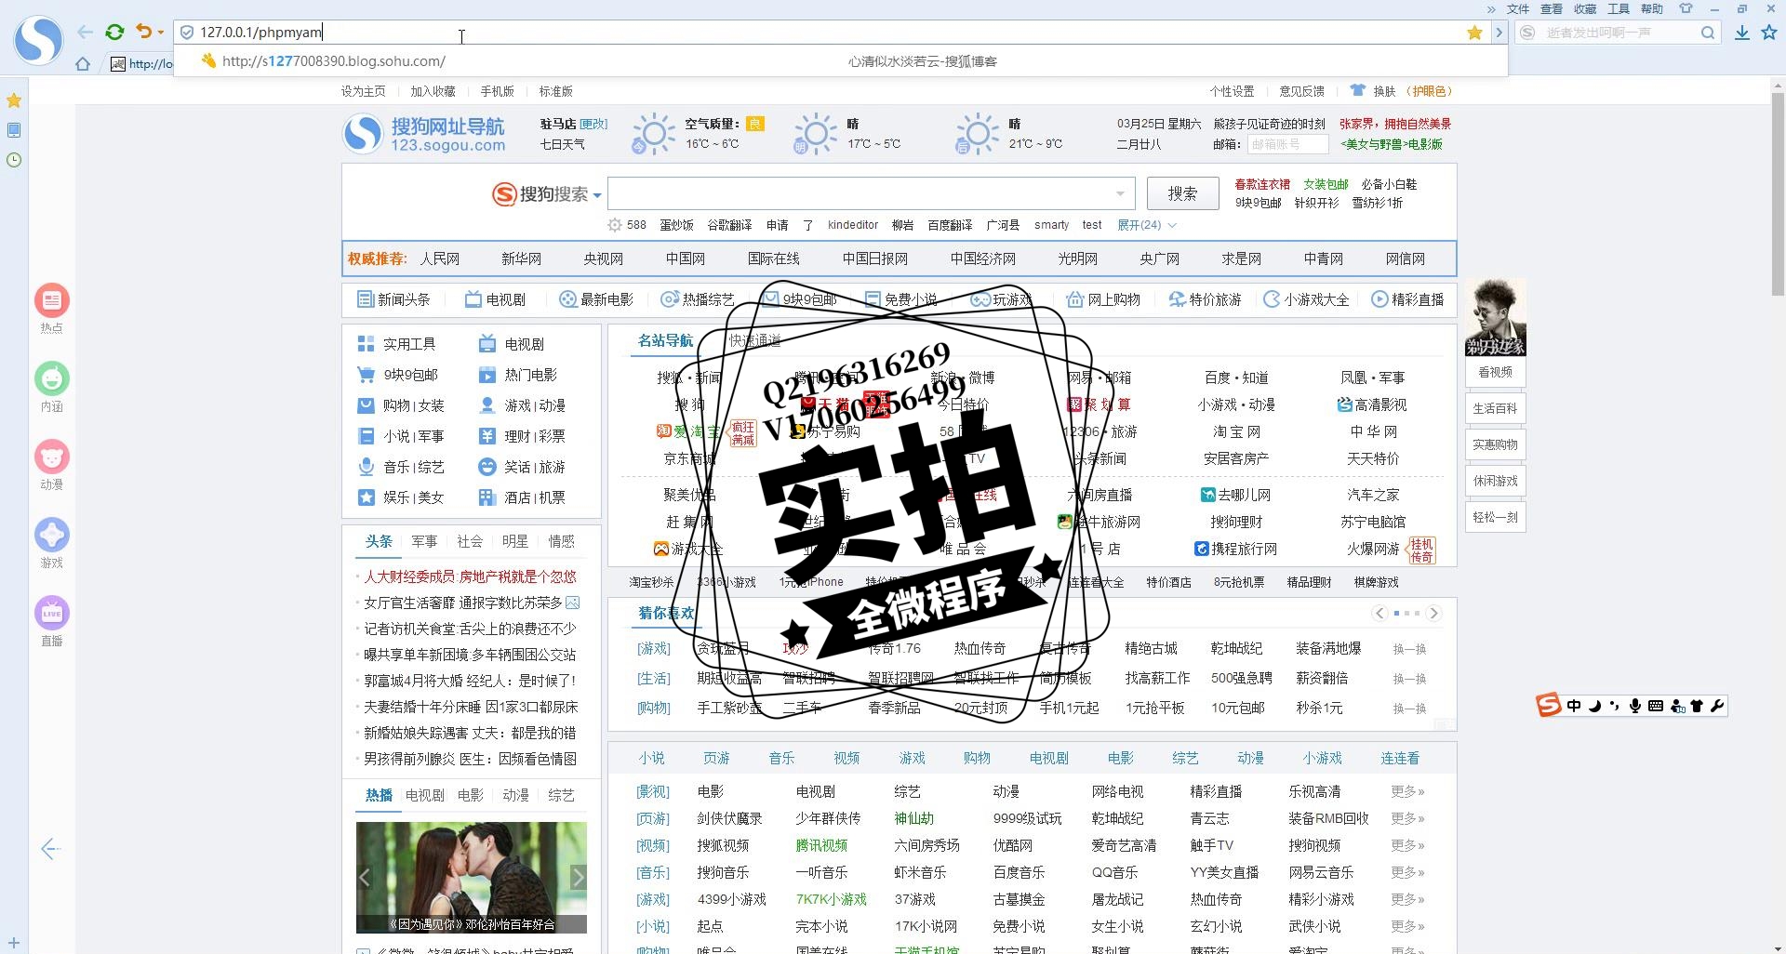This screenshot has width=1786, height=954.
Task: Open the 收藏 menu
Action: tap(1585, 8)
